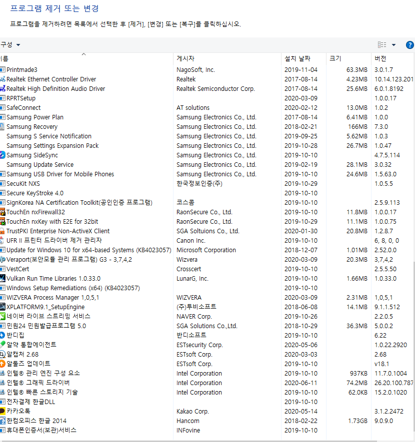The height and width of the screenshot is (442, 415).
Task: Click the 반디집 program icon
Action: tap(2, 335)
